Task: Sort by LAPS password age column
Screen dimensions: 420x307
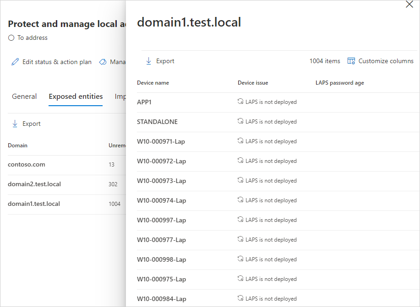Action: (339, 83)
